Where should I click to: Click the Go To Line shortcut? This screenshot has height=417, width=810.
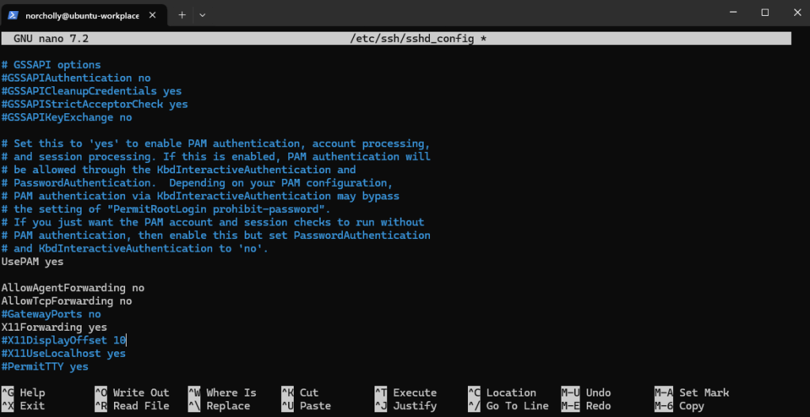point(516,406)
